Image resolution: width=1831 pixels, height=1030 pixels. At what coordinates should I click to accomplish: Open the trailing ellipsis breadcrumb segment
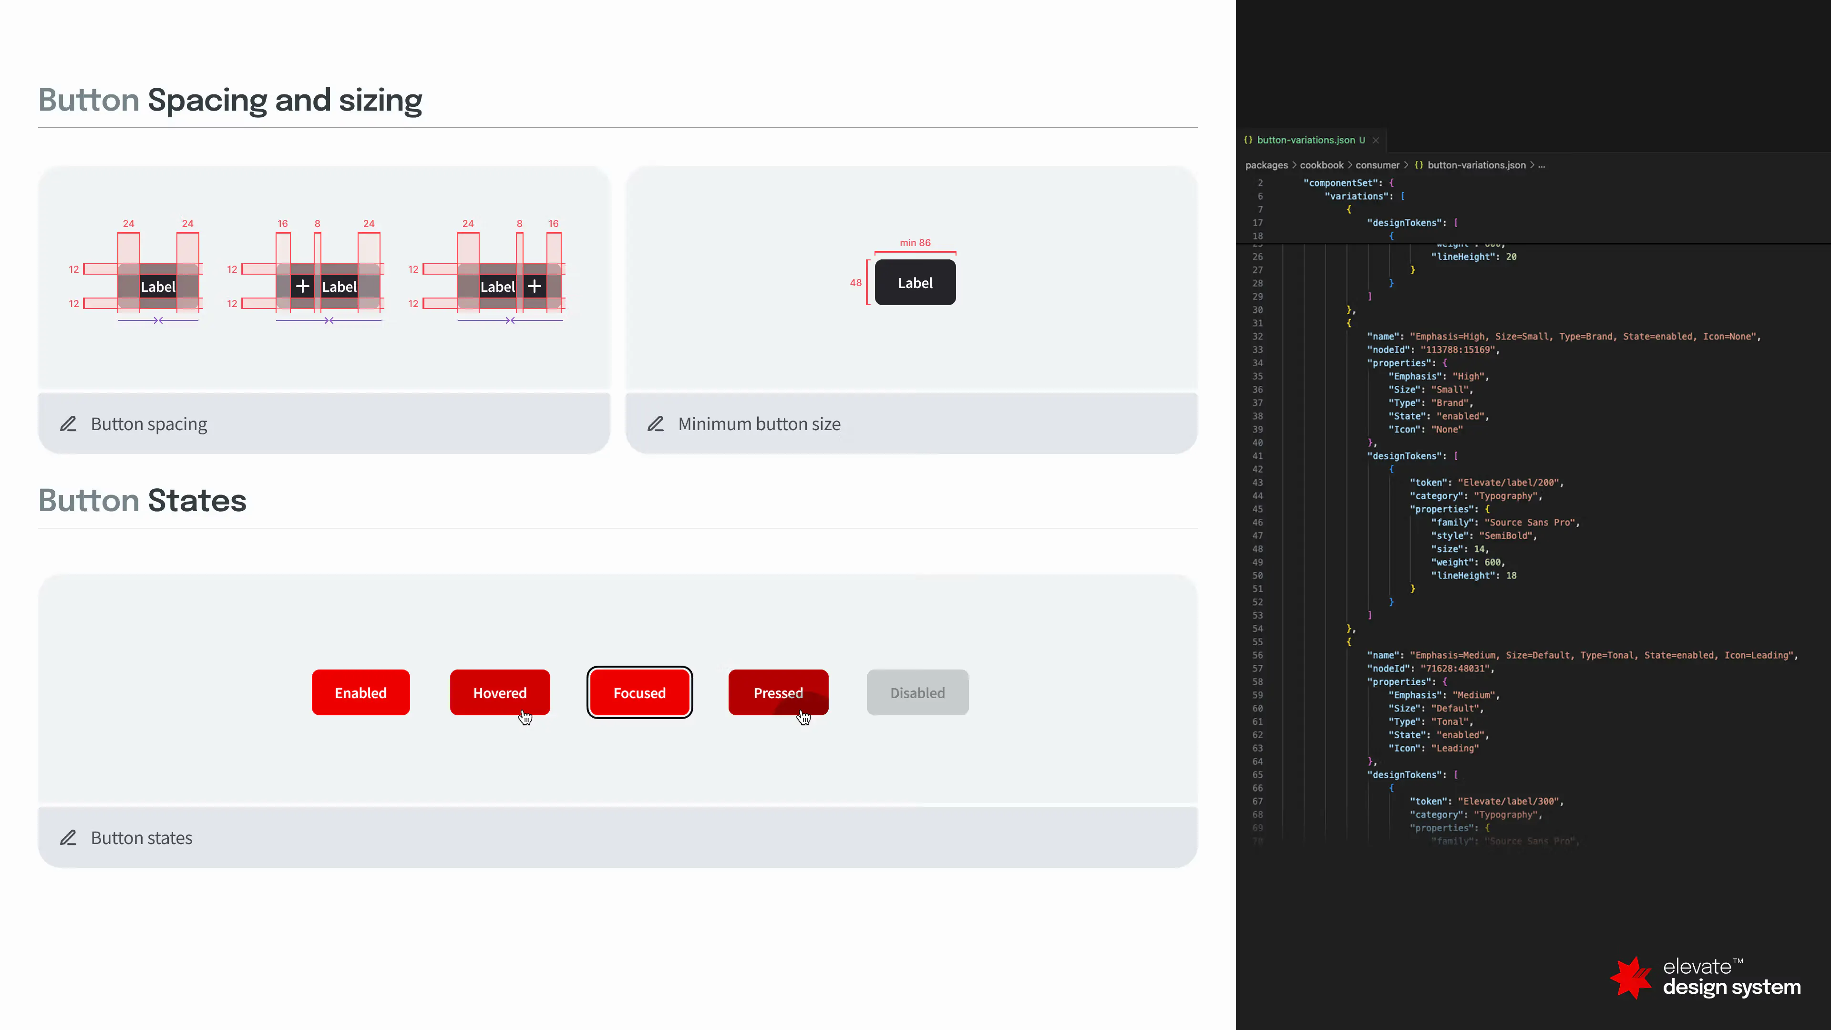(x=1541, y=165)
